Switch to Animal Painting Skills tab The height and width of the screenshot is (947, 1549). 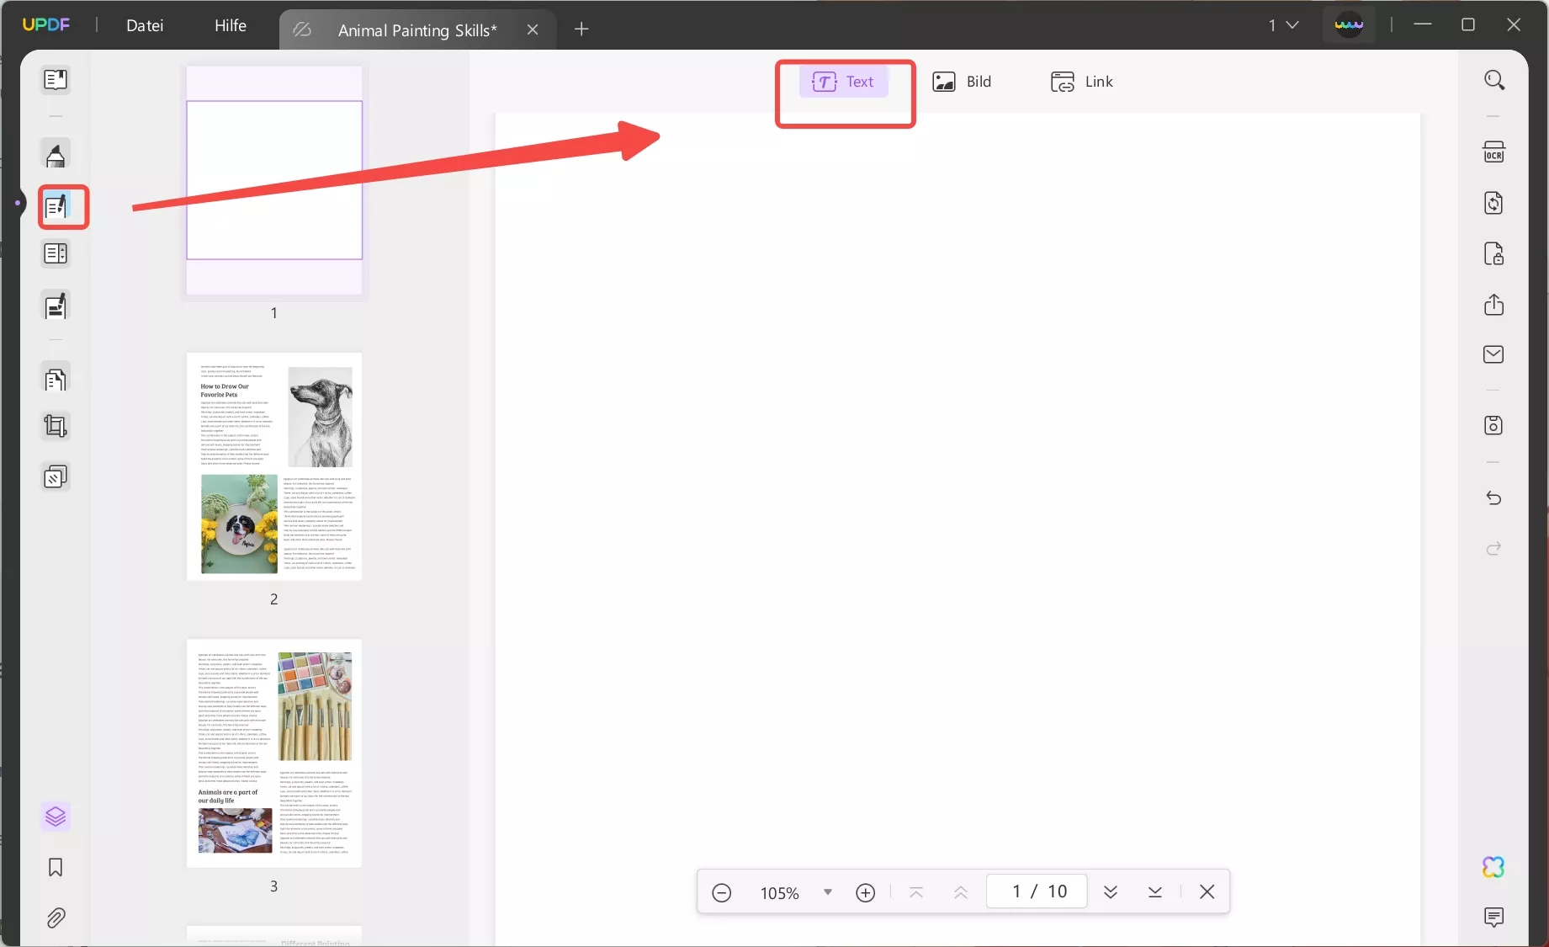coord(417,30)
